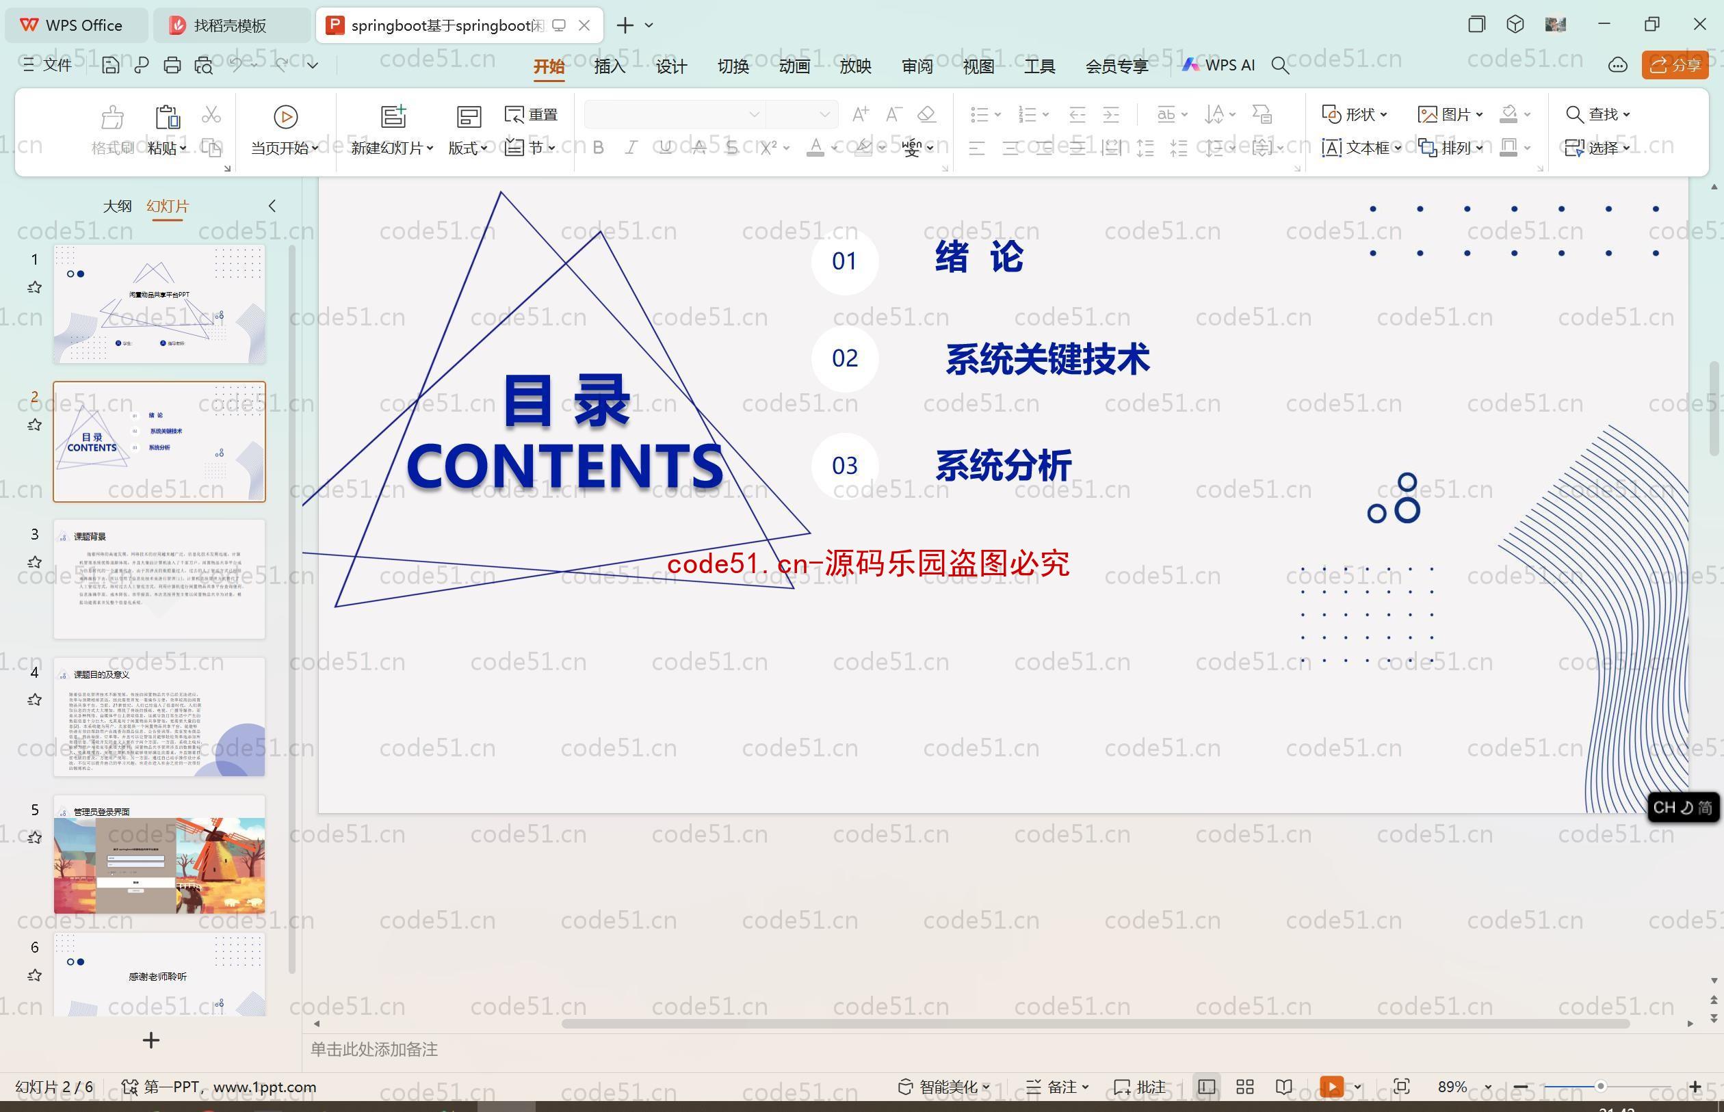
Task: Toggle the Notes (备注) pane
Action: click(x=1058, y=1087)
